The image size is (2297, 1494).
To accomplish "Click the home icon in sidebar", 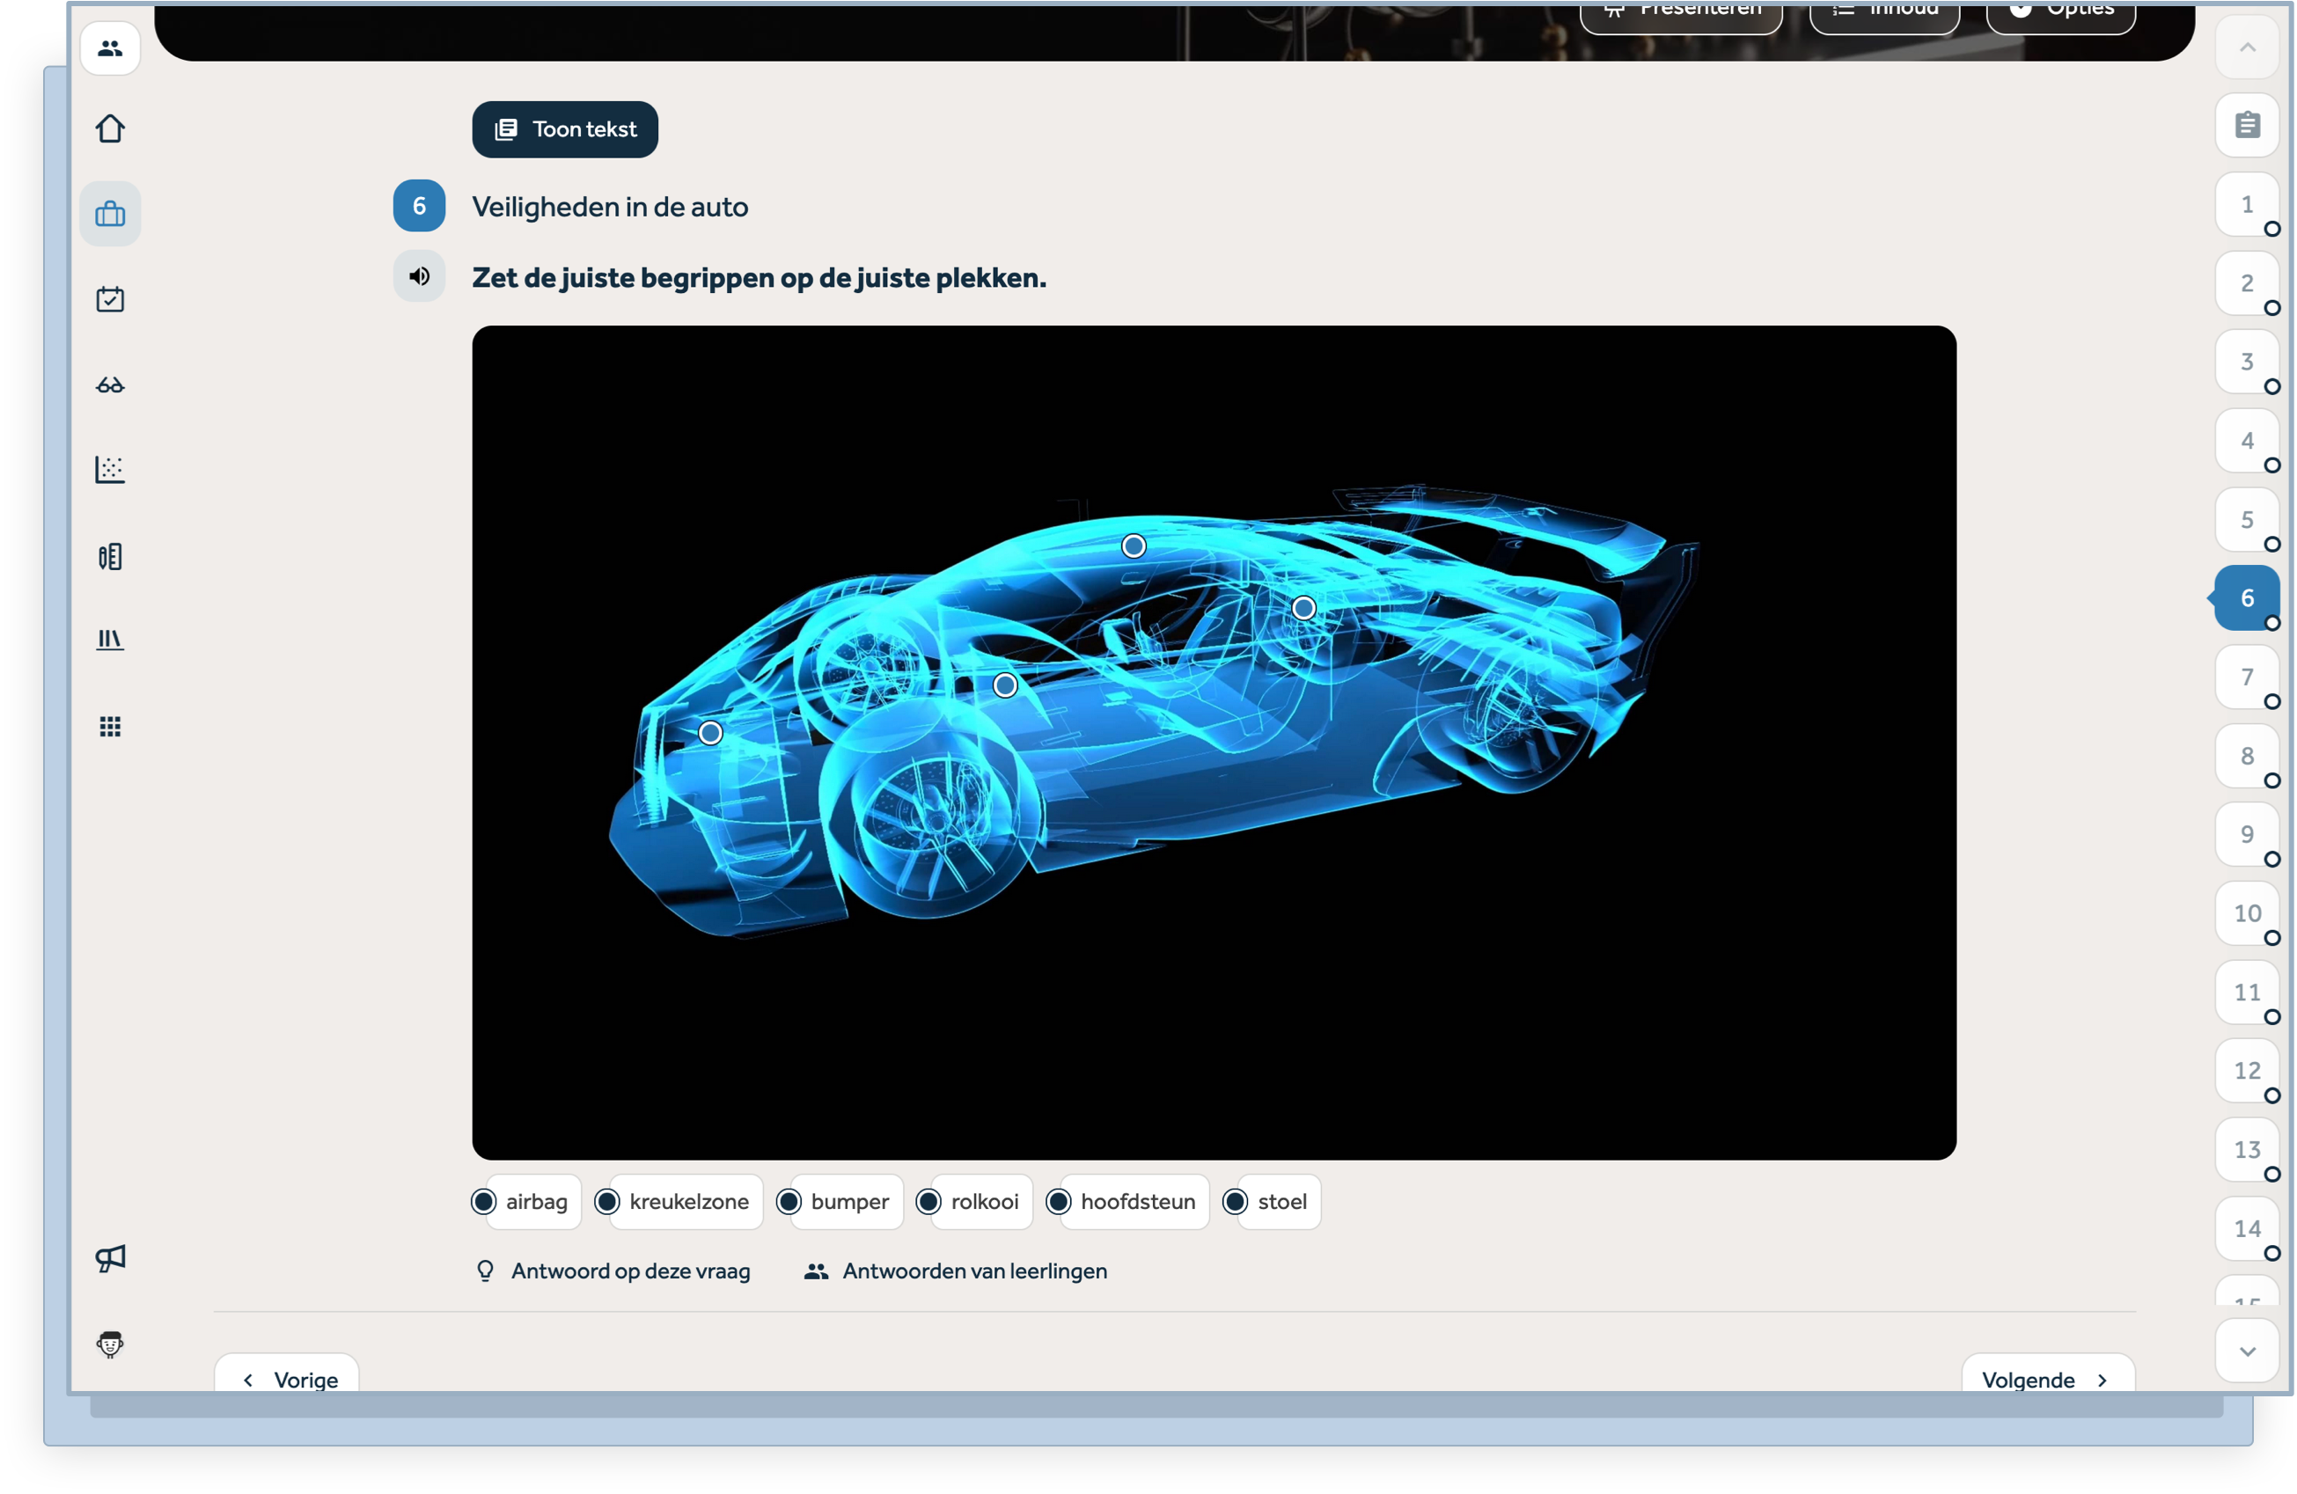I will tap(110, 128).
